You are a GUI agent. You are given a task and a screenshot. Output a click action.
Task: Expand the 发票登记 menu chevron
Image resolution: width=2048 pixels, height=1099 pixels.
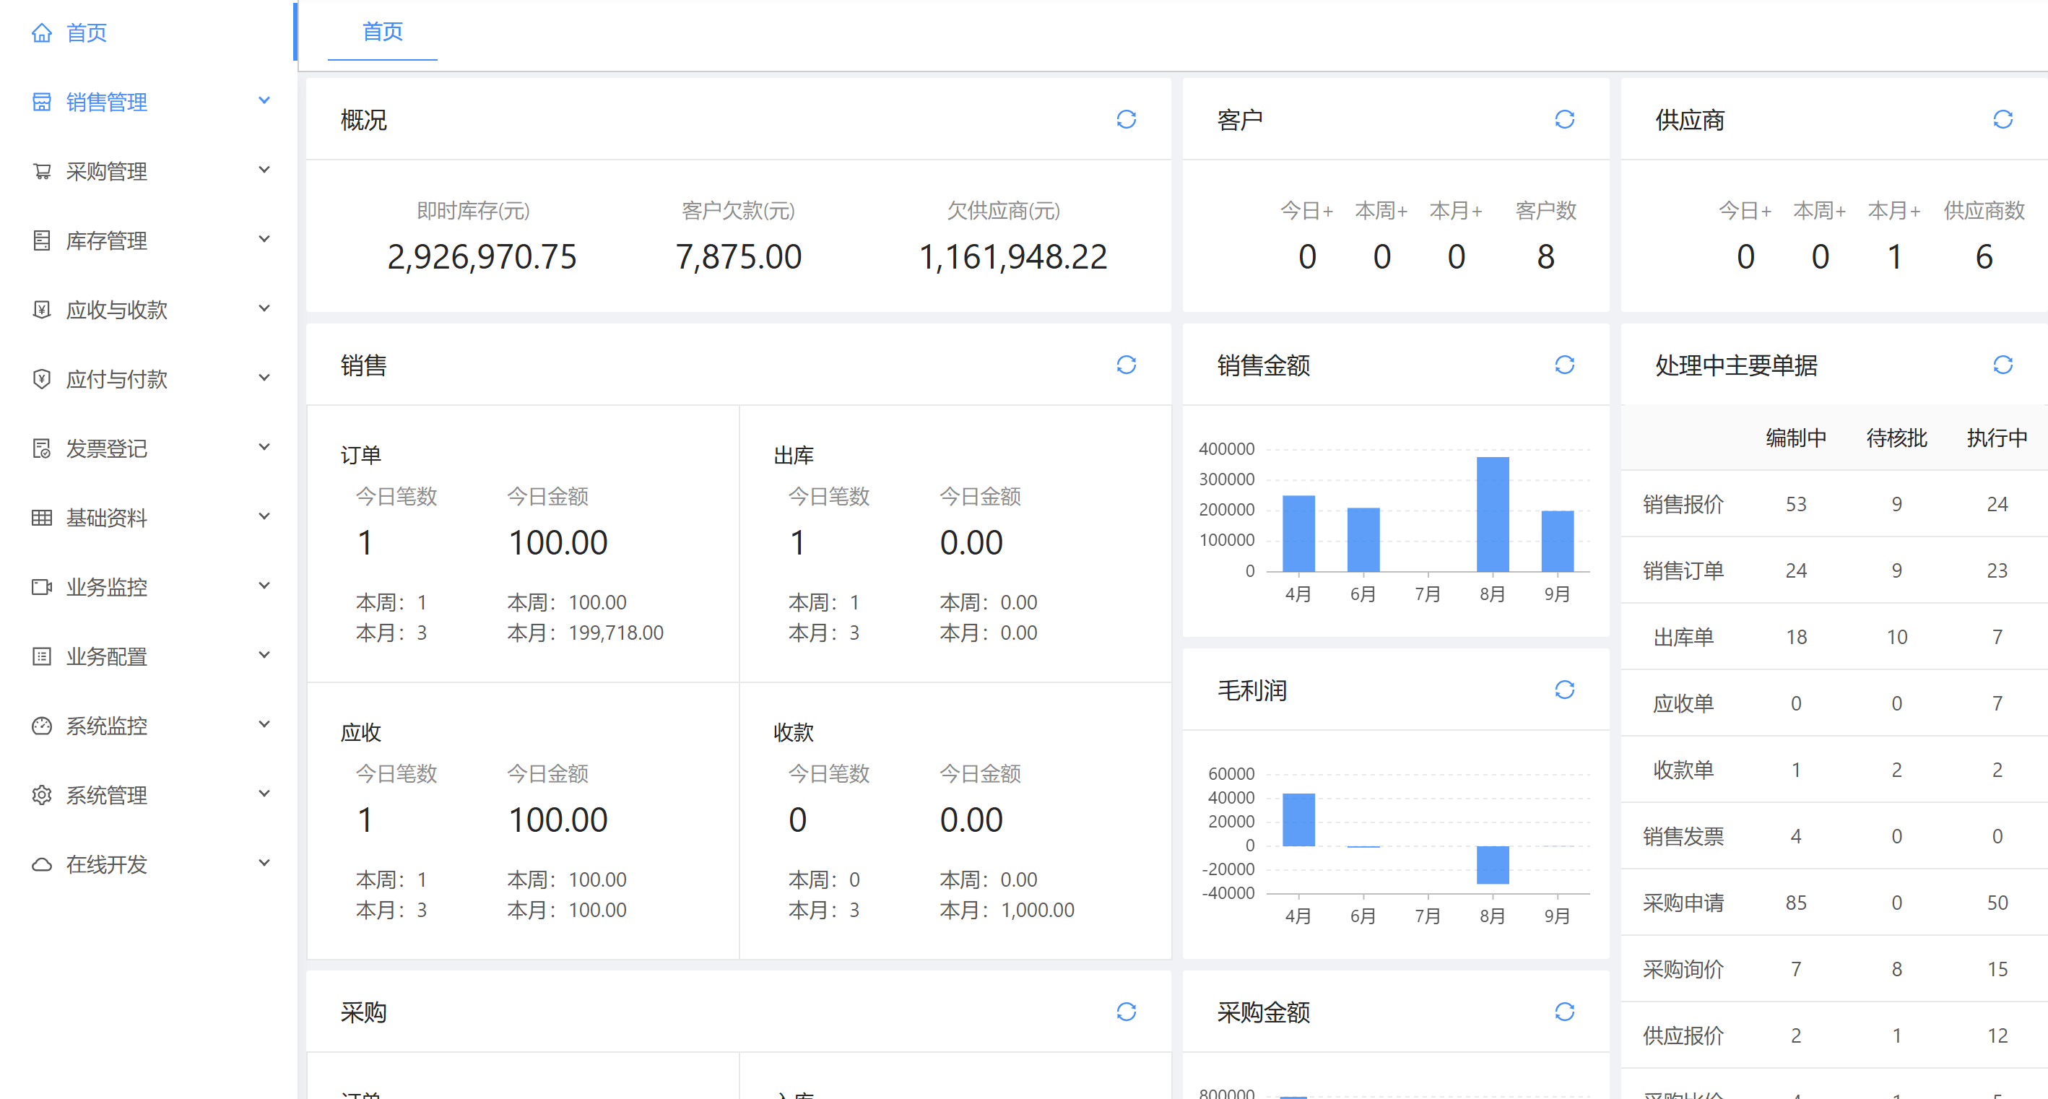pyautogui.click(x=265, y=448)
